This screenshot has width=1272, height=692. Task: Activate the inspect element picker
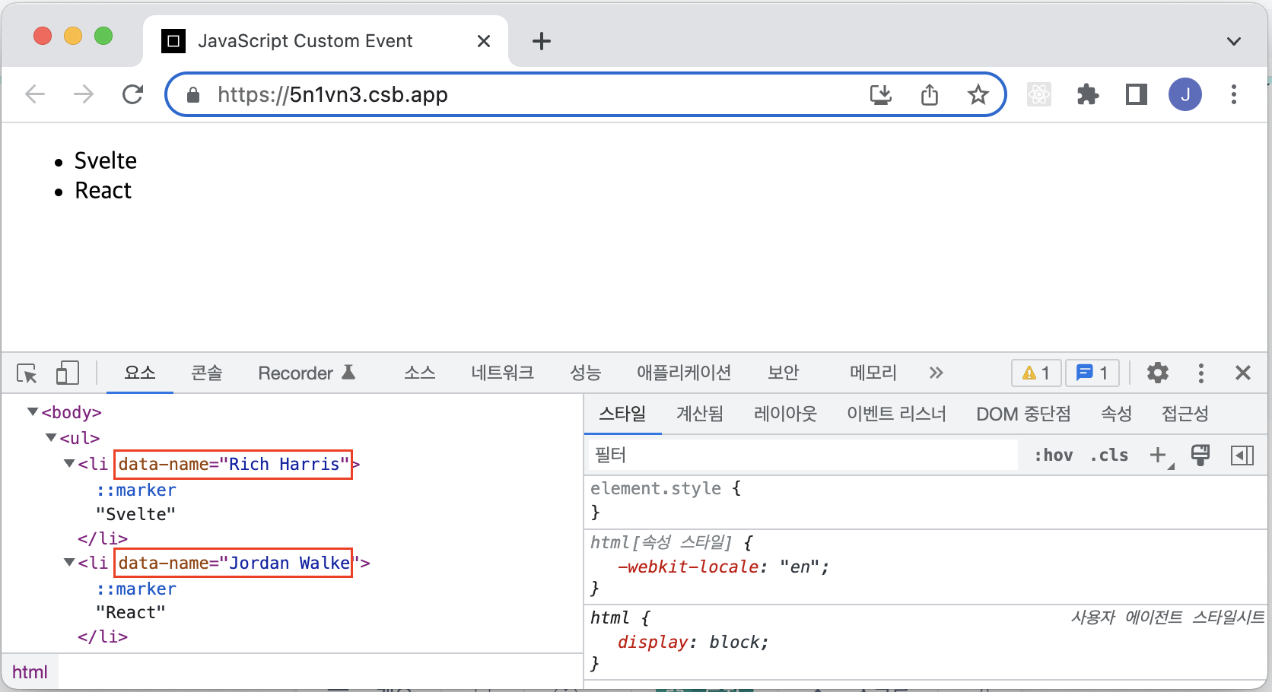pyautogui.click(x=27, y=373)
